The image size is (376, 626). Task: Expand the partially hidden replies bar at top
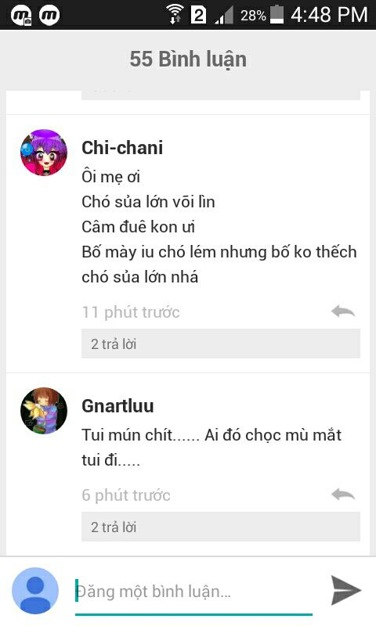click(221, 95)
